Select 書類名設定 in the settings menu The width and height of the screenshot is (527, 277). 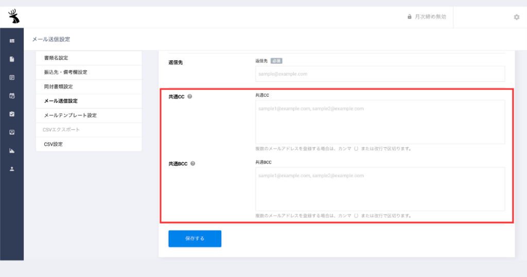pyautogui.click(x=89, y=58)
